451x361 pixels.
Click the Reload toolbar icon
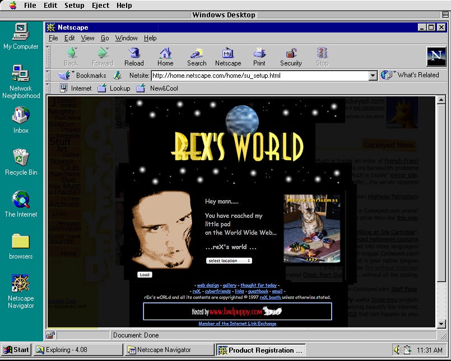(x=134, y=56)
